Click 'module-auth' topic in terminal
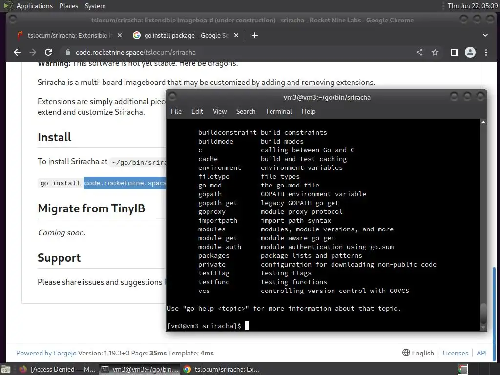The image size is (500, 375). click(219, 247)
